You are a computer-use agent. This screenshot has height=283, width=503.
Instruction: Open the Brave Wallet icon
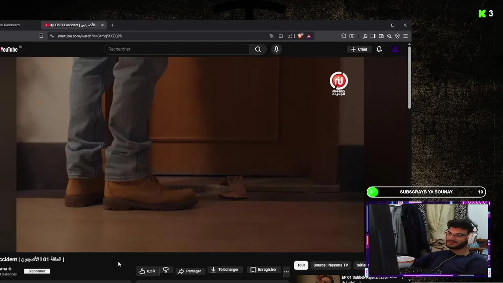(x=381, y=36)
